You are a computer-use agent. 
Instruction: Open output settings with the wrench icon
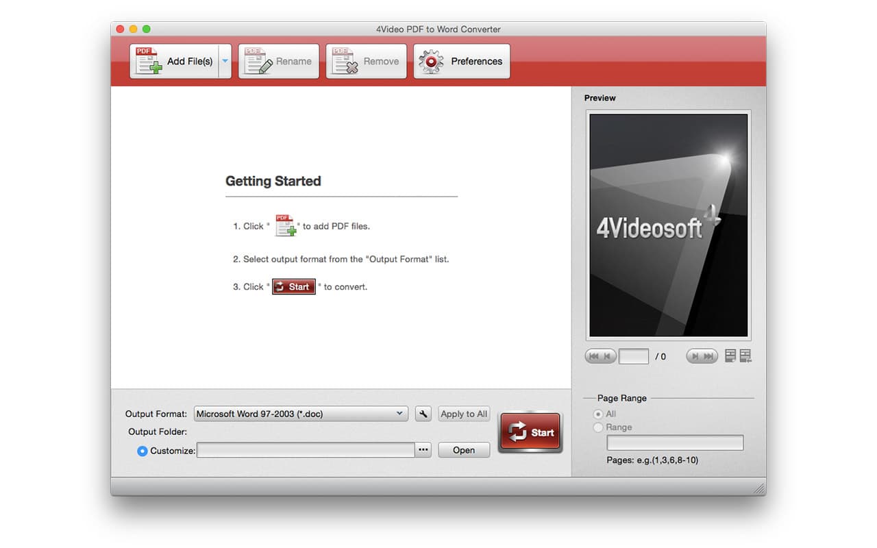[423, 414]
